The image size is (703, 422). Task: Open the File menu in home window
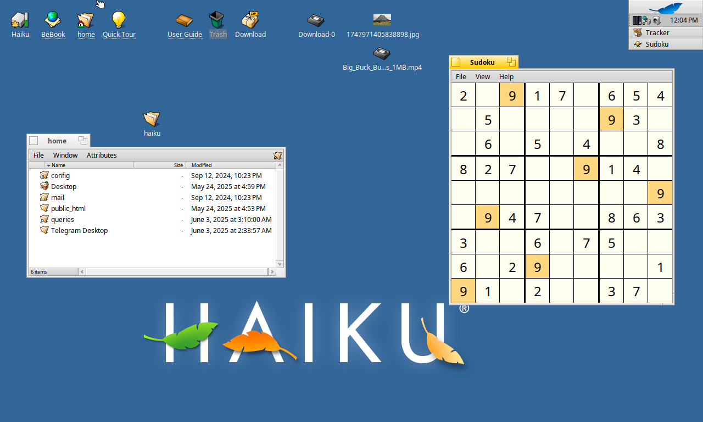[x=38, y=156]
